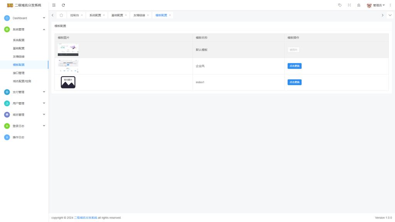Click the refresh icon in the top bar
395x222 pixels.
[x=63, y=5]
